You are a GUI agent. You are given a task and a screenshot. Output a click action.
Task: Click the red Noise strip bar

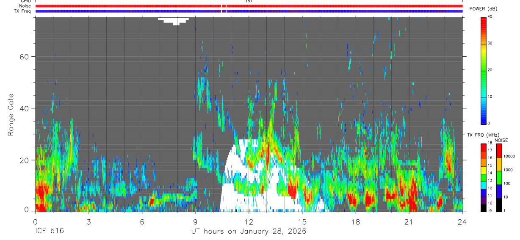click(x=249, y=6)
